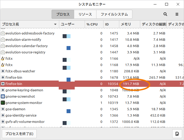This screenshot has width=184, height=140.
Task: Select the プロセス tab
Action: 63,14
